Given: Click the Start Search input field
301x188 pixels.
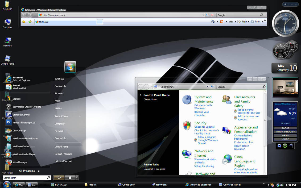Looking at the screenshot, I should (x=24, y=178).
